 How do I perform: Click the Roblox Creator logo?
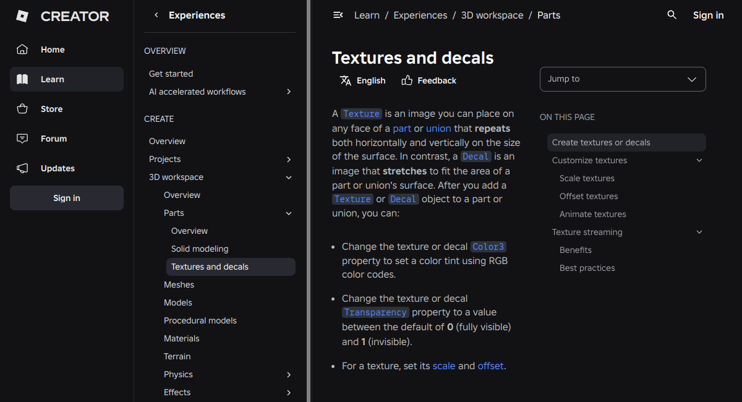[x=62, y=17]
